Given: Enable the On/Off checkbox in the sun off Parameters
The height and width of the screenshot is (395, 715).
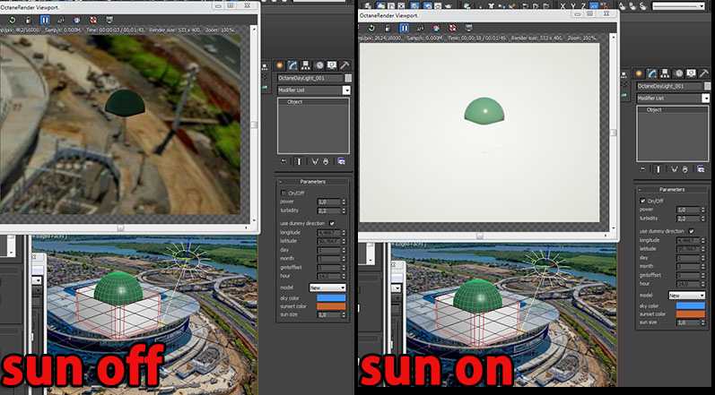Looking at the screenshot, I should click(283, 193).
